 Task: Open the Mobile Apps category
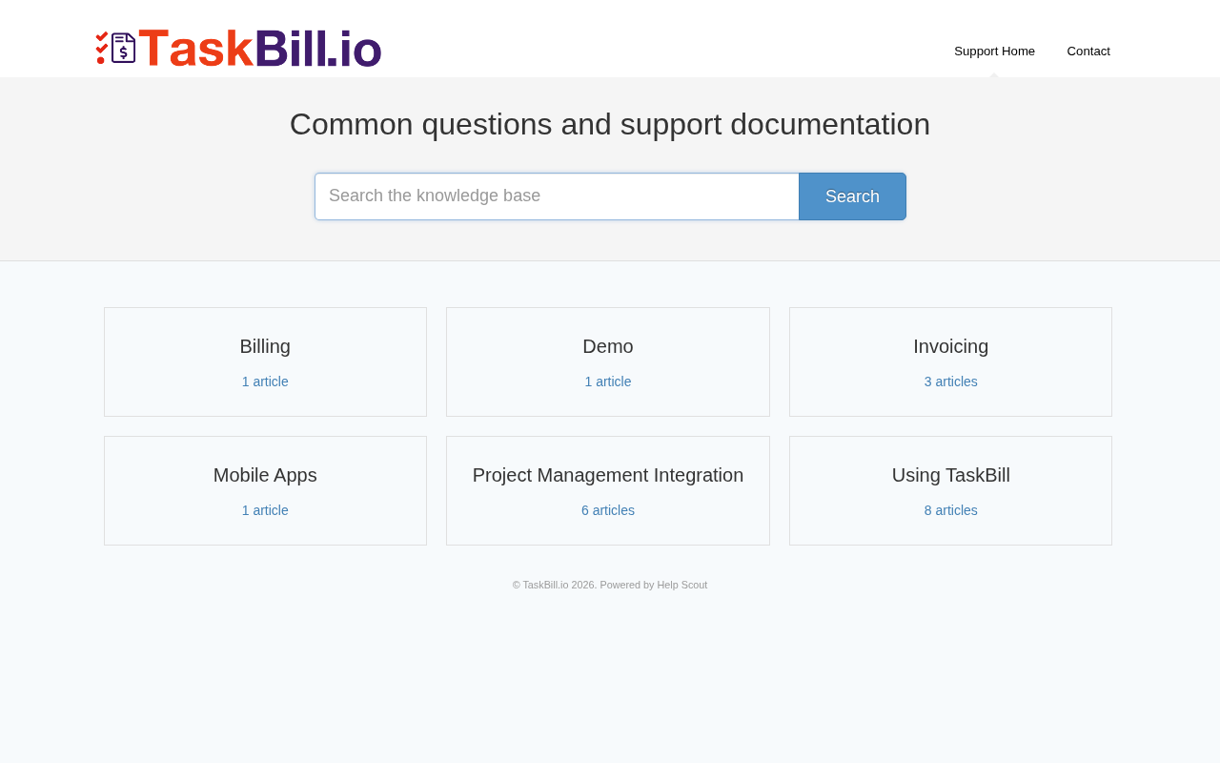(x=265, y=475)
